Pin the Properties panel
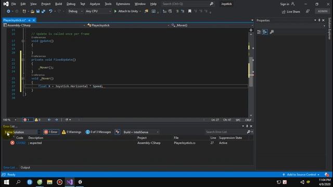The height and width of the screenshot is (187, 333). (319, 20)
